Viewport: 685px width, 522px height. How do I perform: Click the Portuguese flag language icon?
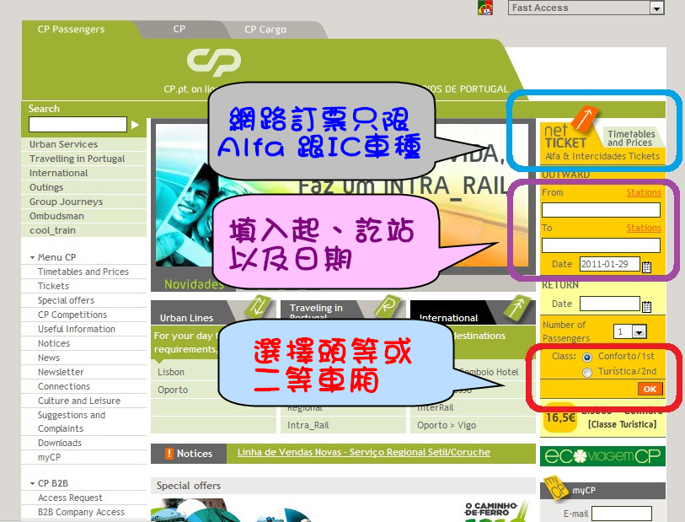[485, 8]
